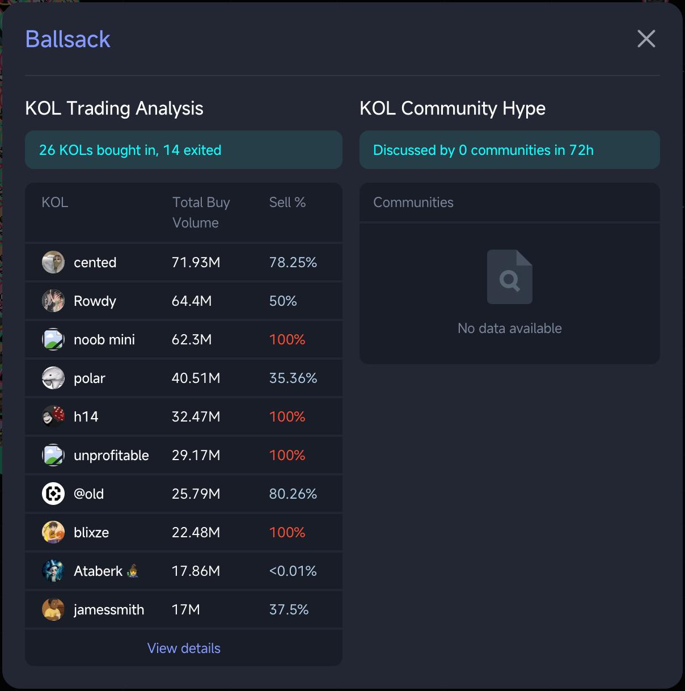The image size is (685, 691).
Task: Close the KOL analysis dialog
Action: [646, 39]
